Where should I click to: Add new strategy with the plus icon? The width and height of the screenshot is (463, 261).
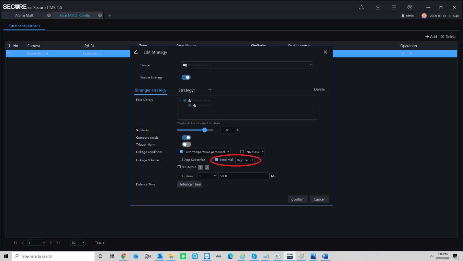click(x=210, y=90)
